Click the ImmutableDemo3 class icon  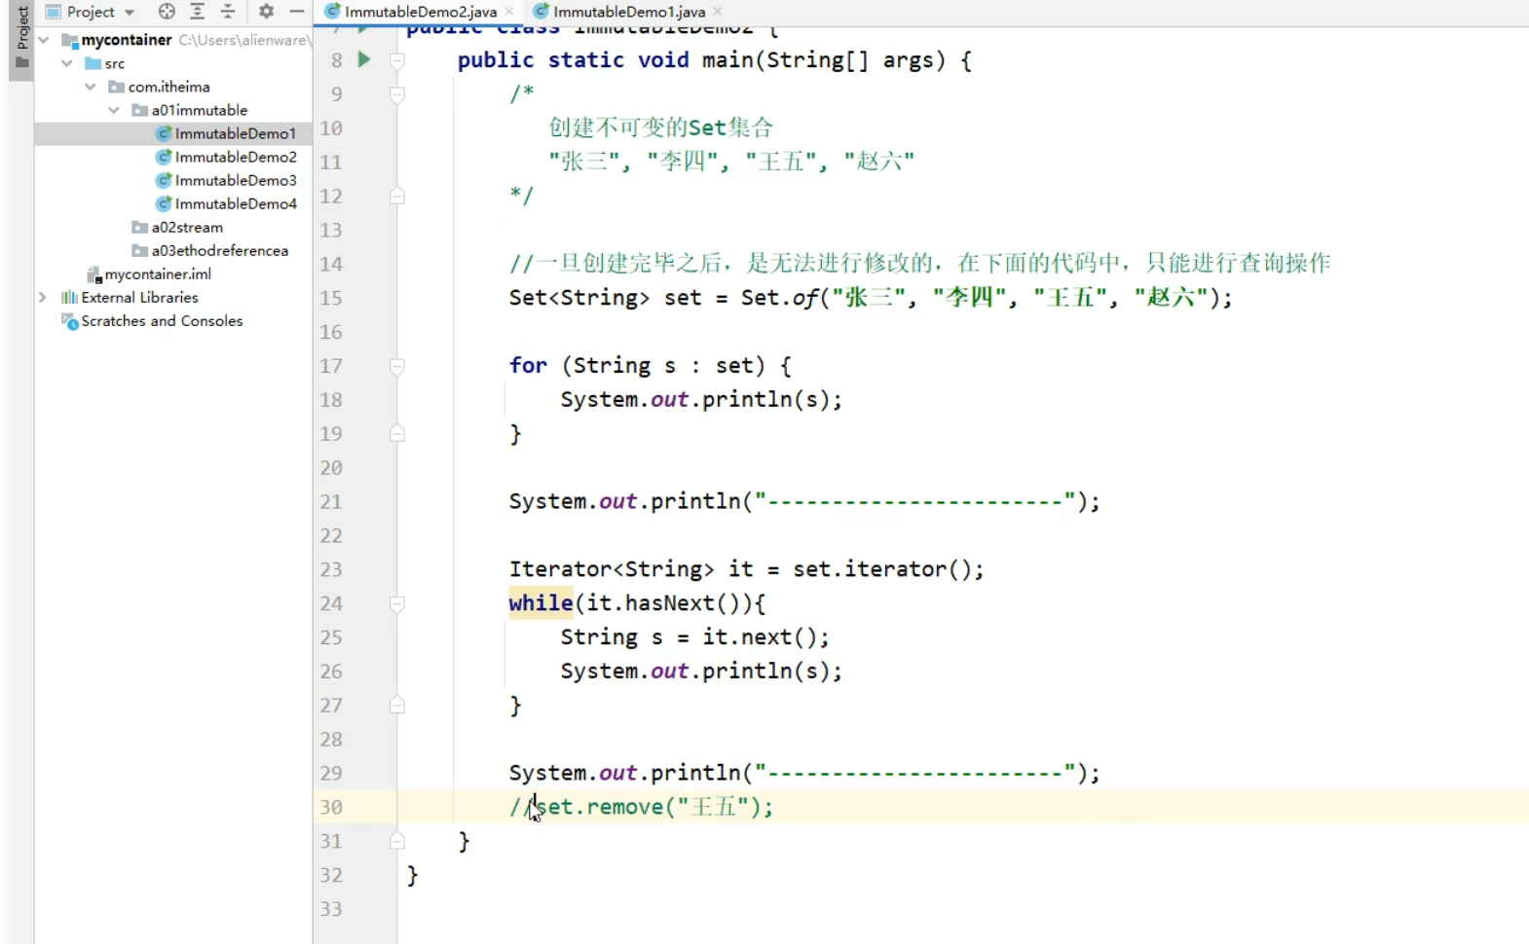[164, 180]
